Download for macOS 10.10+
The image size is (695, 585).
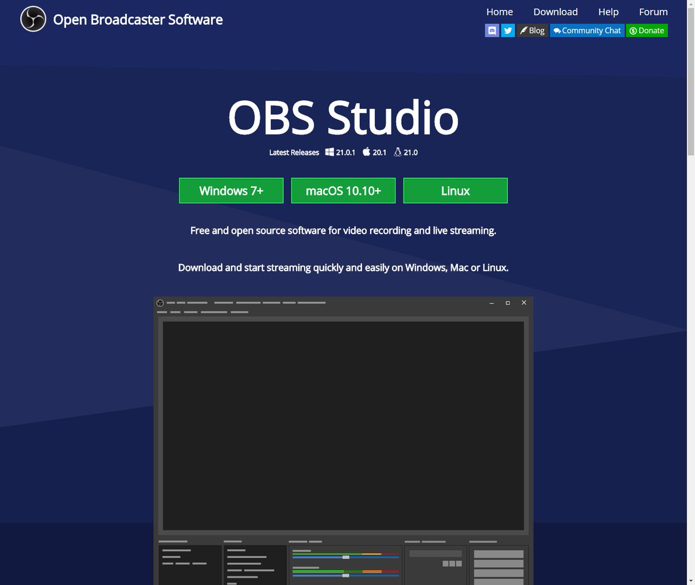coord(343,191)
